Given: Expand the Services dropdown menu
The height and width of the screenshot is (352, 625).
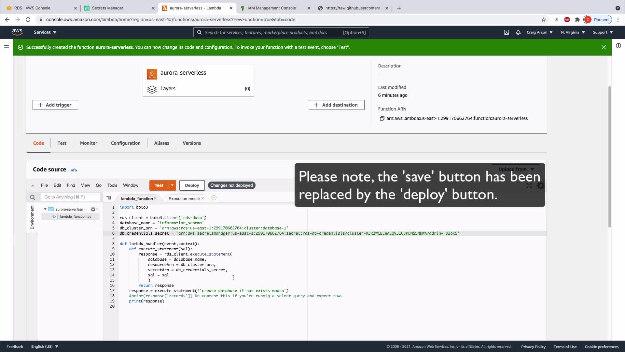Looking at the screenshot, I should pos(45,32).
